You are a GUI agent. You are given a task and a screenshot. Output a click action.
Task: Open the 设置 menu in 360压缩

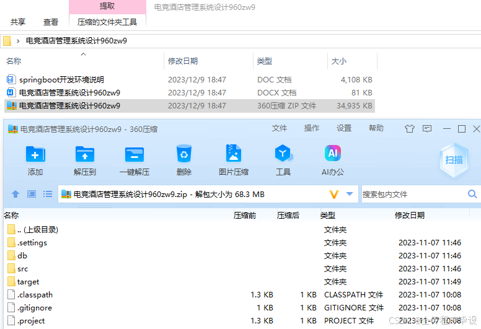point(344,128)
